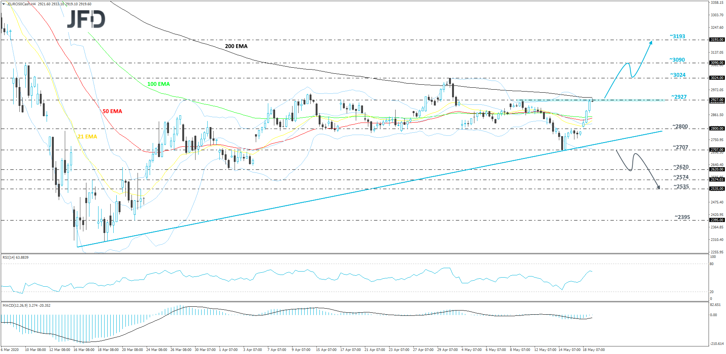Select the 2800.00 price axis tag
The height and width of the screenshot is (354, 726).
(717, 129)
